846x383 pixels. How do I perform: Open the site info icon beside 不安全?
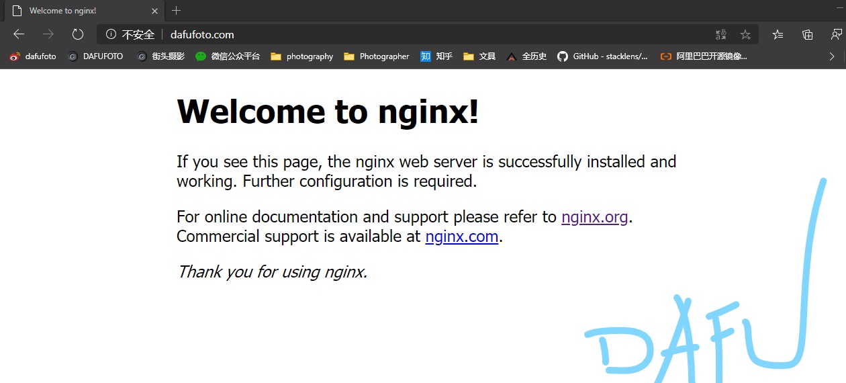pyautogui.click(x=111, y=34)
